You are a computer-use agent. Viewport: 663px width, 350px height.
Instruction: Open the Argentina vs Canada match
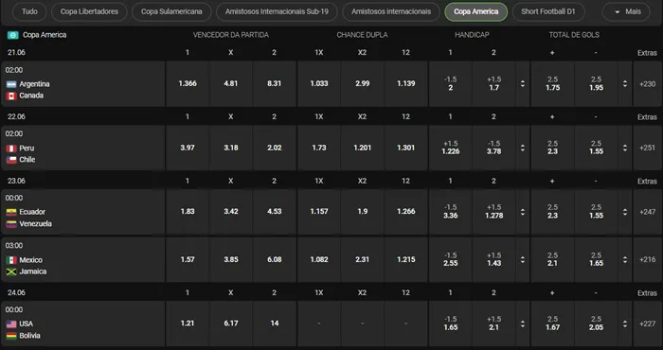83,83
